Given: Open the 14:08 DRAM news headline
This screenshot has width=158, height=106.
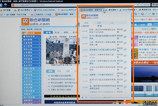Looking at the screenshot, I should pos(102,31).
